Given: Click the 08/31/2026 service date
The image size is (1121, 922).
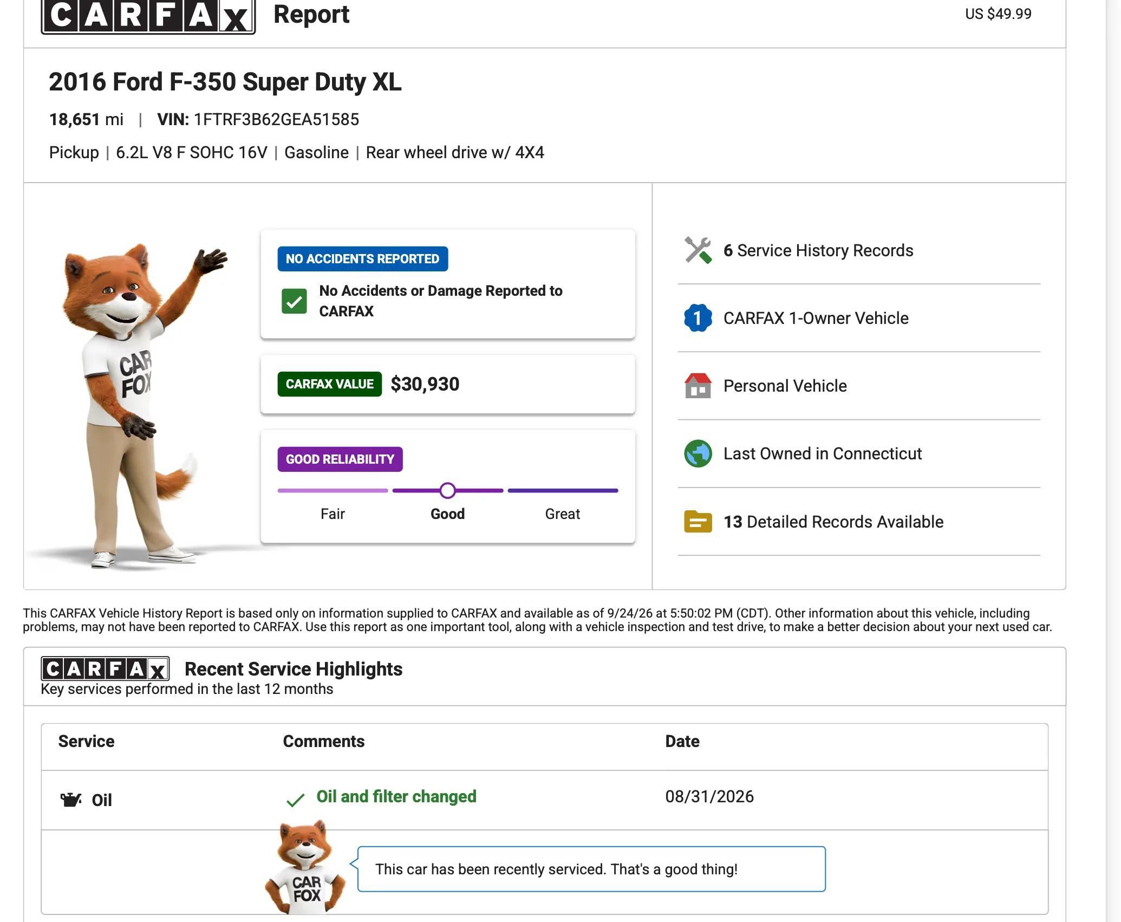Looking at the screenshot, I should coord(709,796).
